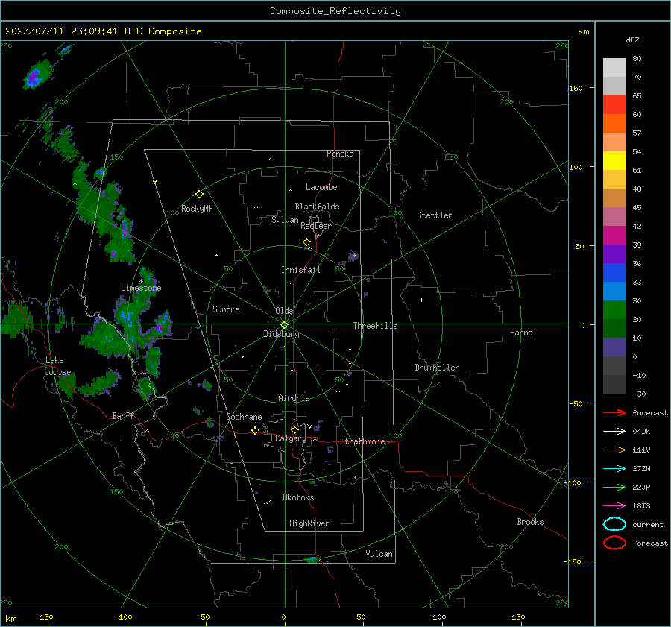
Task: Click the 'dBZ' legend heading
Action: tap(632, 40)
